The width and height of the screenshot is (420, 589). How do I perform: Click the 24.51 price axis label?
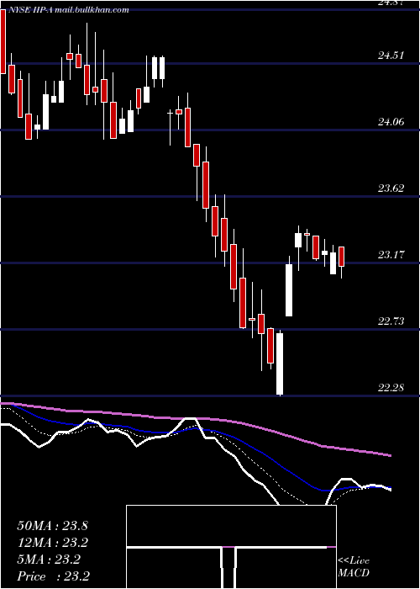[x=391, y=56]
